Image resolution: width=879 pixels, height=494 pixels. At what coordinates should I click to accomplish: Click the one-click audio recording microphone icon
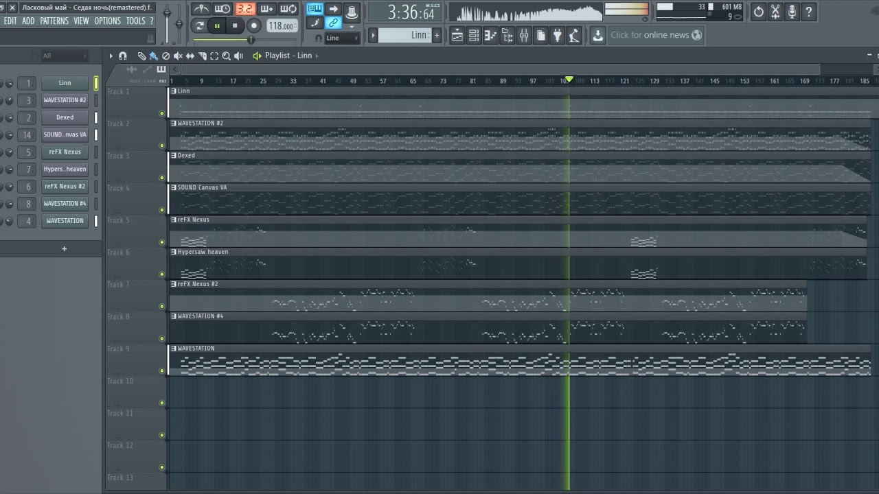[x=792, y=11]
